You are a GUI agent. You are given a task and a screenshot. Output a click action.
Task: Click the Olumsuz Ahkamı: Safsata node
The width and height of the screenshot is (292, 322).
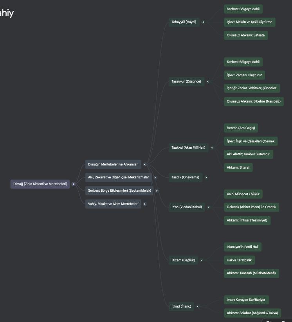pos(245,35)
